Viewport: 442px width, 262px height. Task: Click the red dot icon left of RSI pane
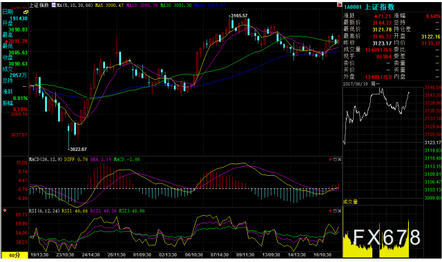tap(5, 210)
